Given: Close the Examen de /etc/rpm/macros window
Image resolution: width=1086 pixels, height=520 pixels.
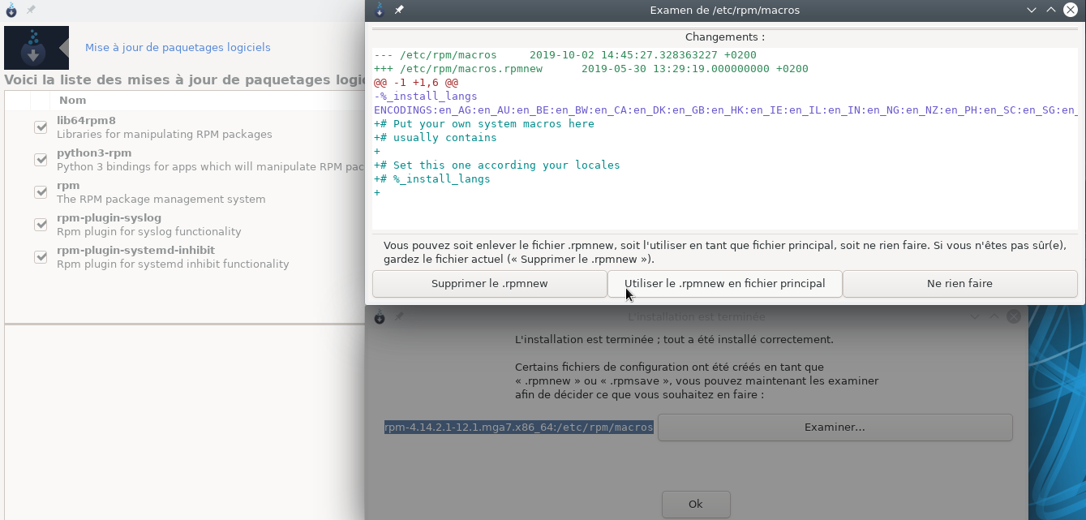Looking at the screenshot, I should click(x=1071, y=10).
